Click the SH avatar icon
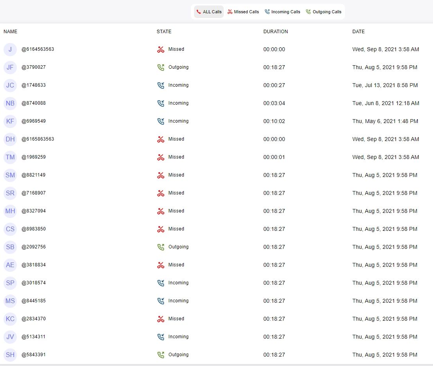Screen dimensions: 433x366 (x=10, y=355)
